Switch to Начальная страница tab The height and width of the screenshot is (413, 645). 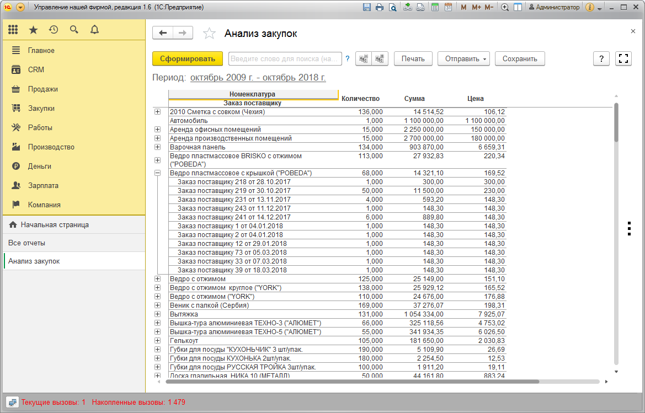click(74, 225)
